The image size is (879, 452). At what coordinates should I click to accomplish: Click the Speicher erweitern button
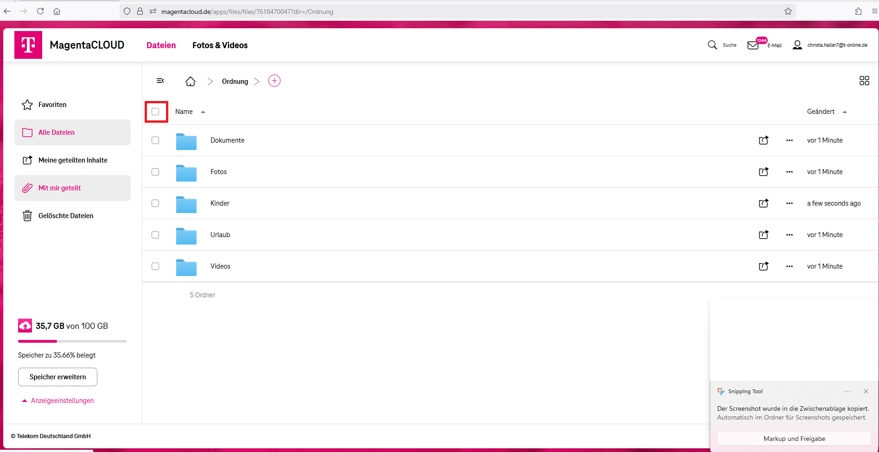57,377
